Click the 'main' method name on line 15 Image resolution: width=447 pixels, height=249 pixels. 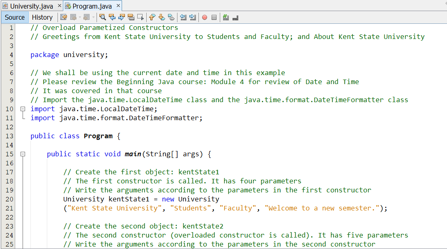(x=133, y=154)
